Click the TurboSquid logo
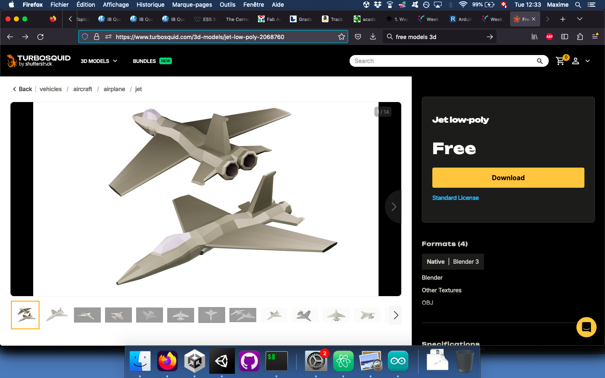This screenshot has height=378, width=605. (x=39, y=61)
